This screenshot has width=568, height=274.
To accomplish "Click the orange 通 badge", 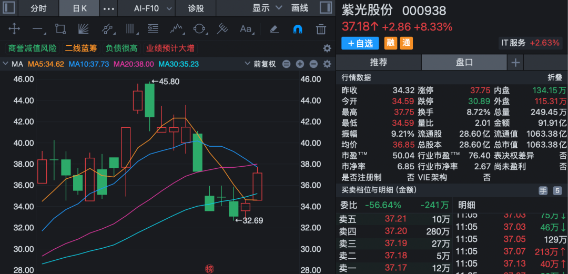I will point(407,44).
